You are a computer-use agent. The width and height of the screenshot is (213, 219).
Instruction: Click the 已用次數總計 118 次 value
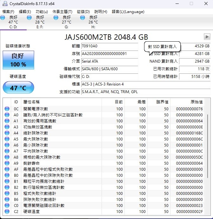[195, 69]
